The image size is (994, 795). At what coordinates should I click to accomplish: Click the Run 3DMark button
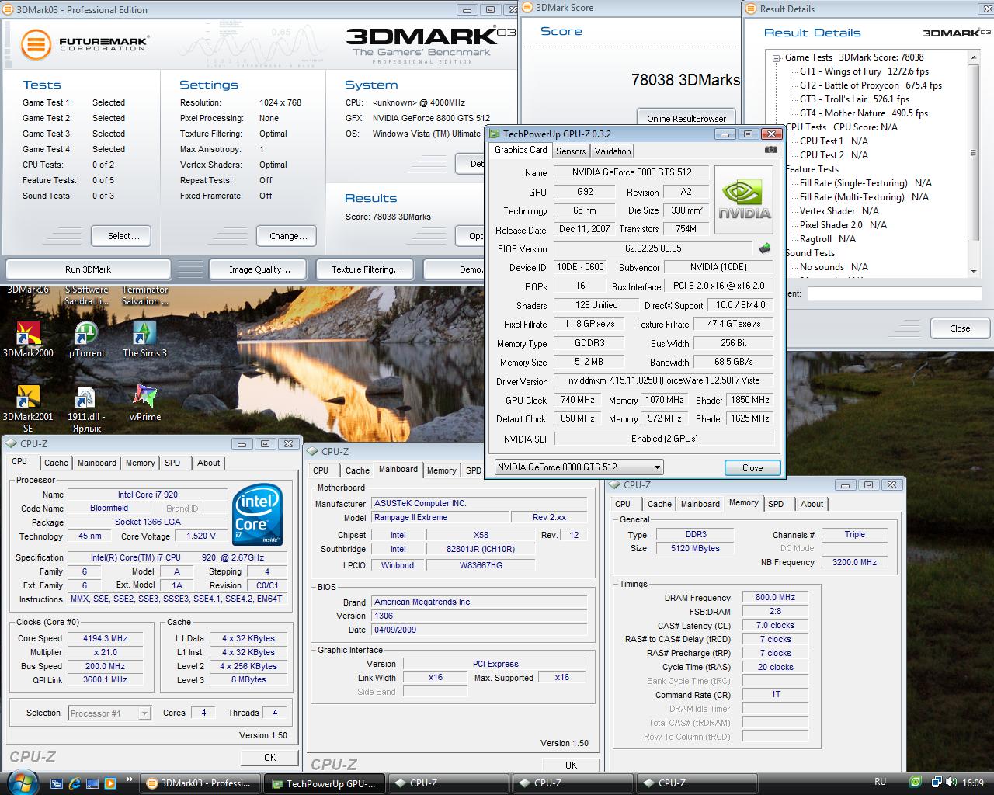click(x=88, y=269)
